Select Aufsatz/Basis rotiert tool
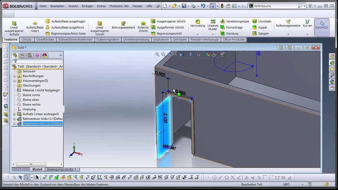The image size is (338, 190). (35, 27)
